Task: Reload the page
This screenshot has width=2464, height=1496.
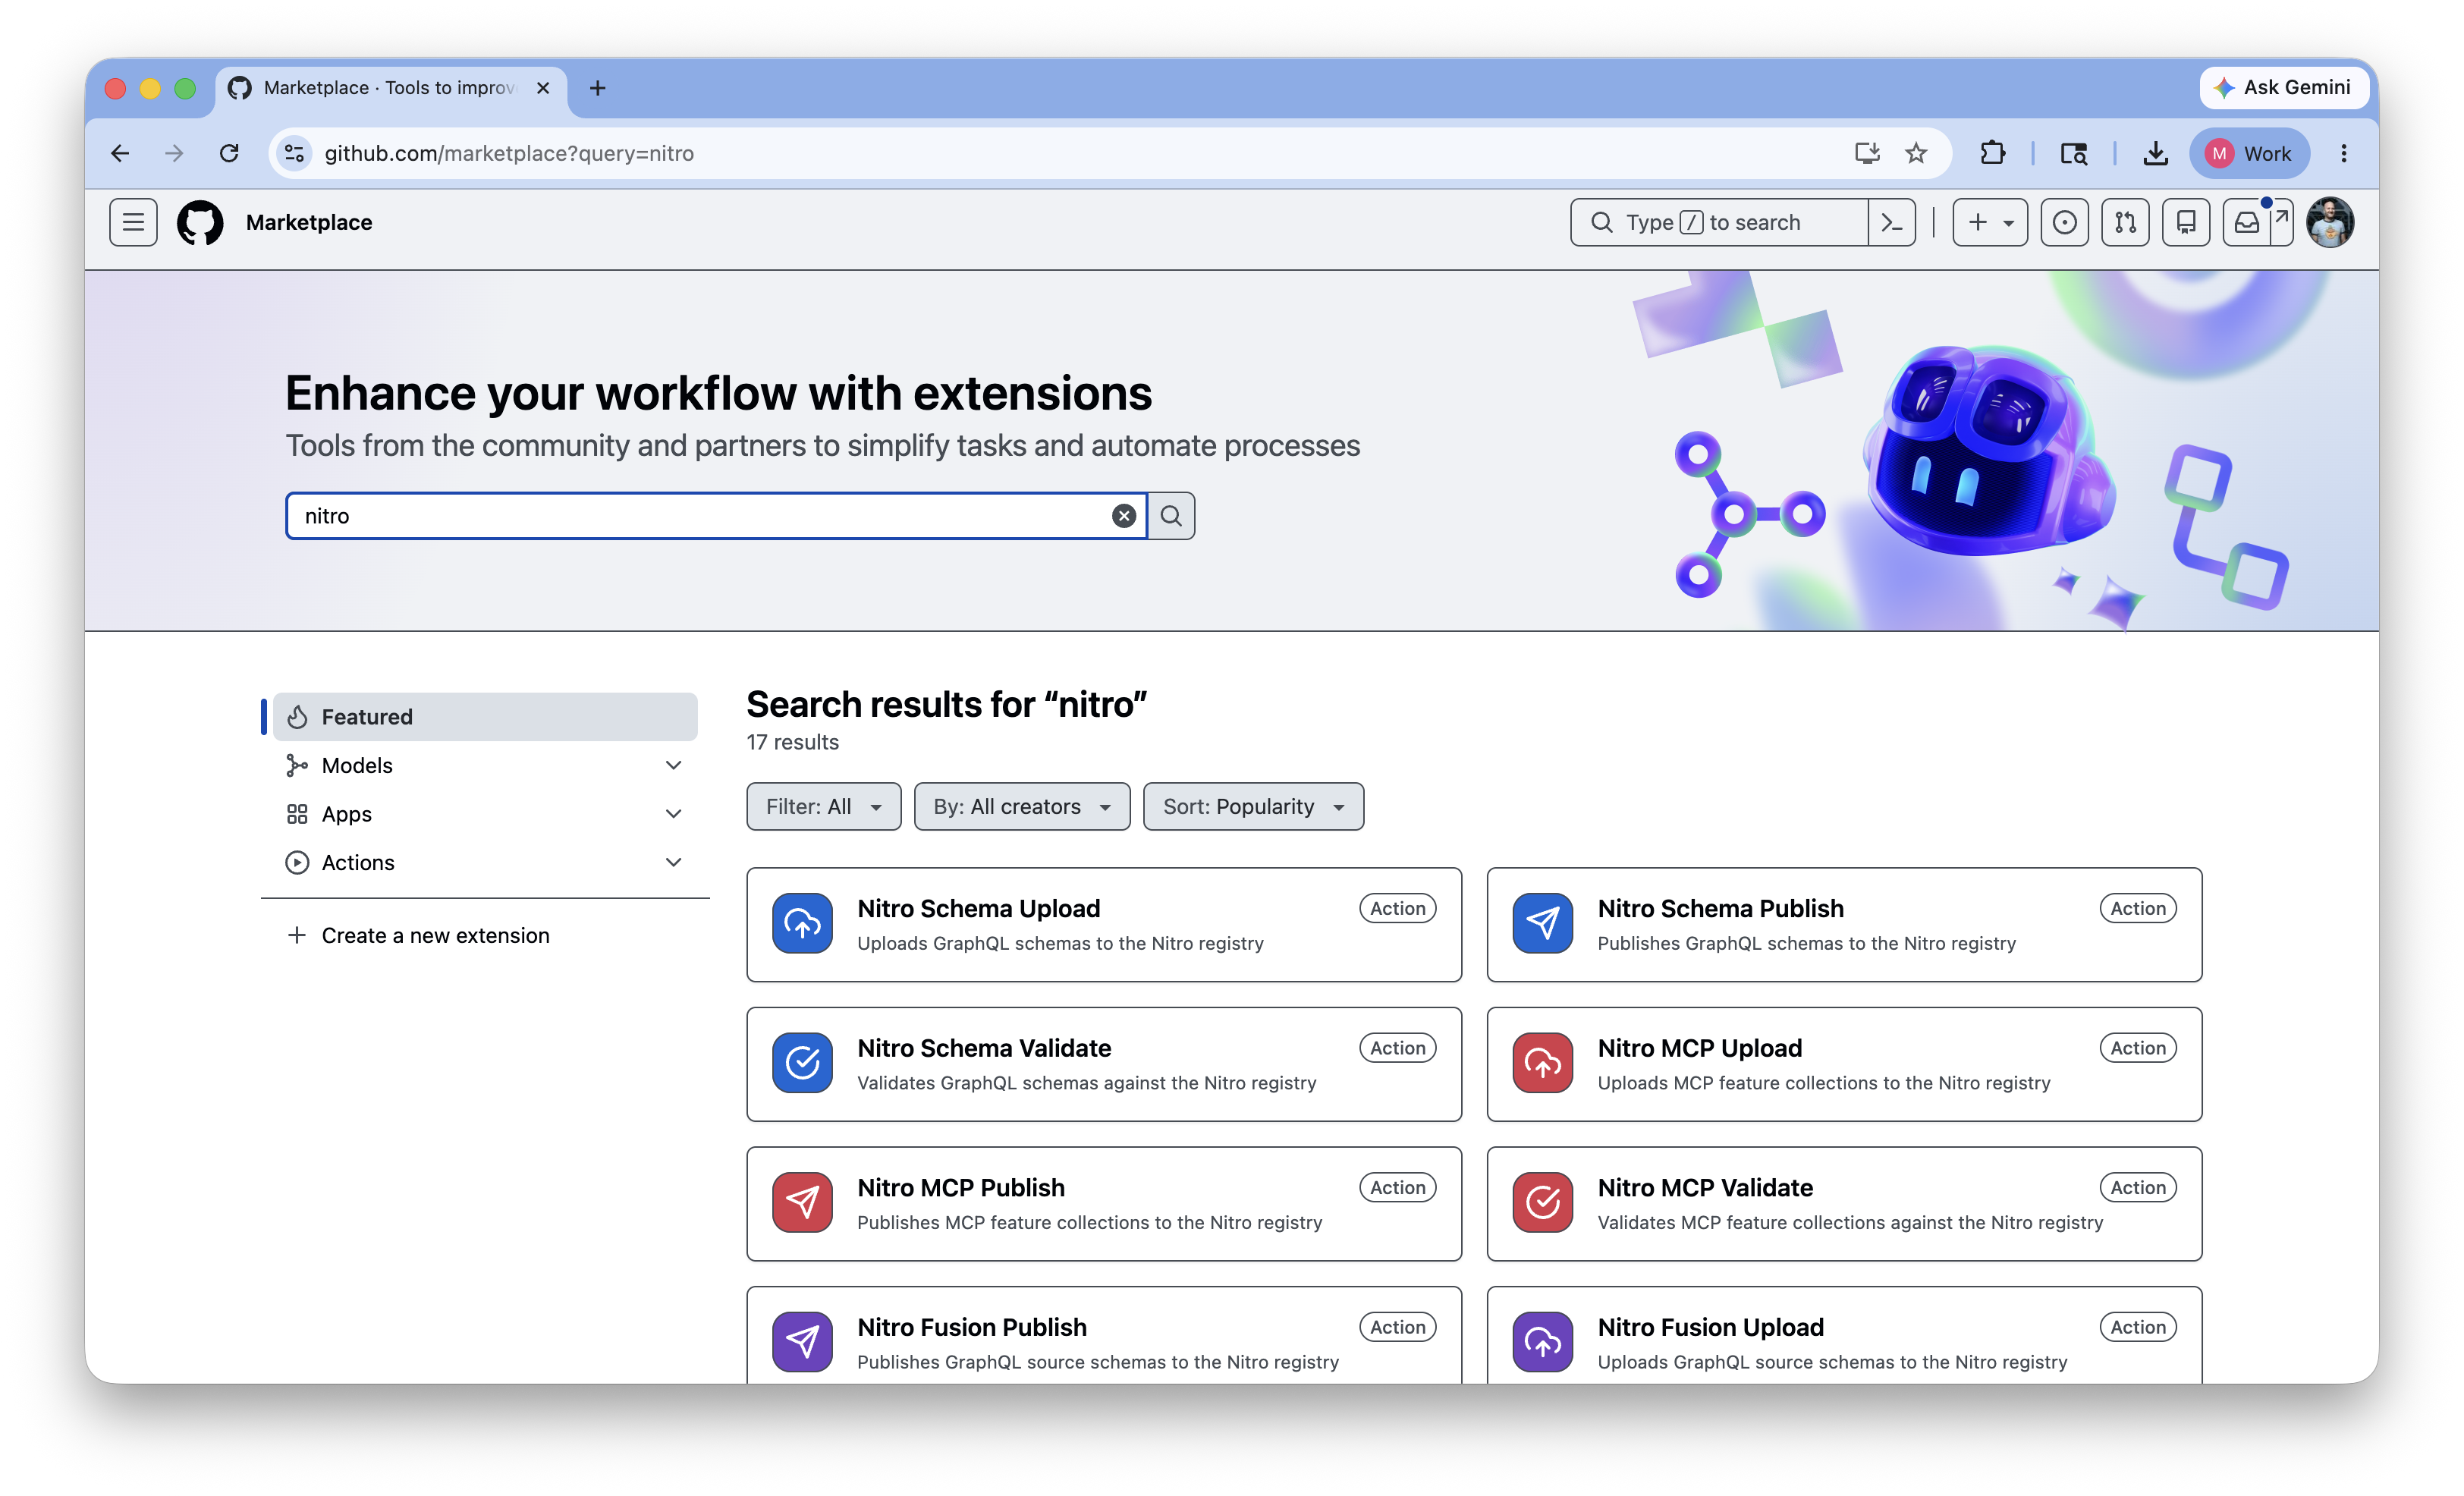Action: [229, 153]
